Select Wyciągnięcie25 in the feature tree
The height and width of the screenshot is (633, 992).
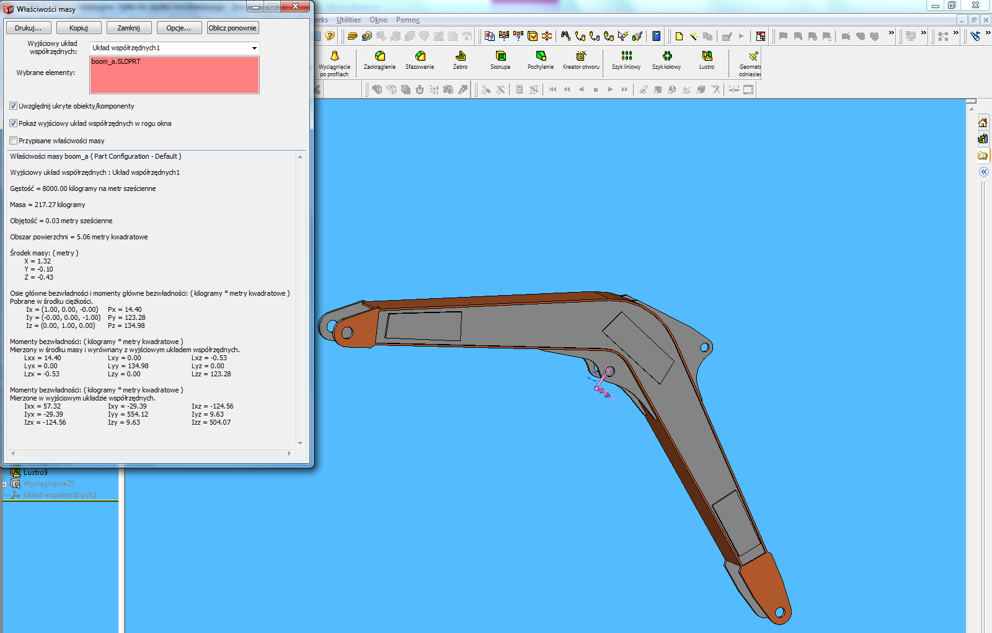point(49,484)
